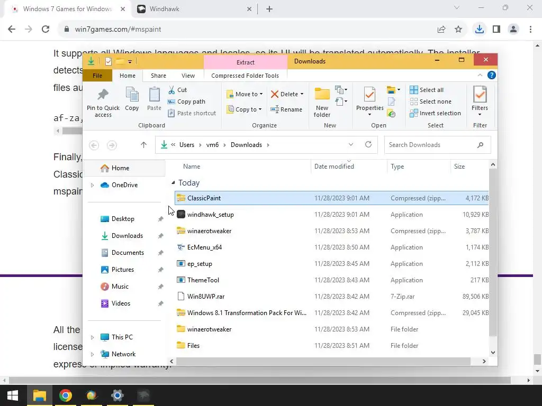This screenshot has width=542, height=406.
Task: Click File Explorer icon on taskbar
Action: click(x=39, y=395)
